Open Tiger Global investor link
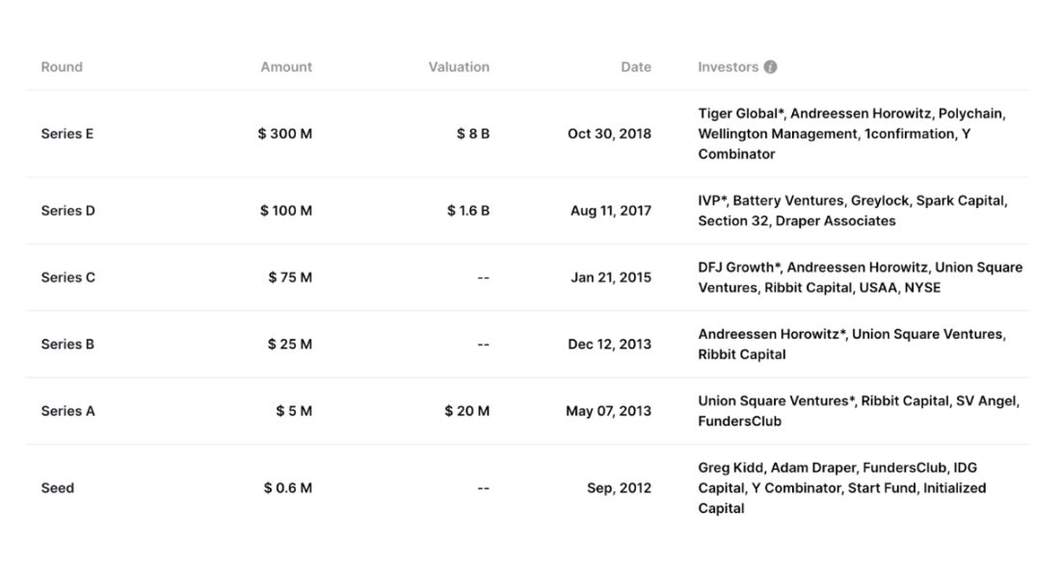Viewport: 1062px width, 565px height. (739, 114)
